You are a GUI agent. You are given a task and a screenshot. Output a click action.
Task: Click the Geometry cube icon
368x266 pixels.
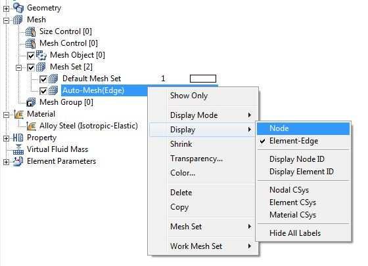[x=18, y=7]
